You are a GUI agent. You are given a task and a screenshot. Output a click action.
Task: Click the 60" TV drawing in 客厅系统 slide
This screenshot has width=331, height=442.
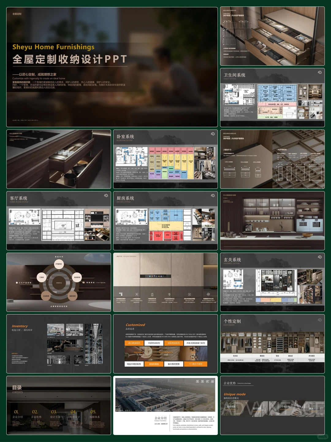[63, 226]
